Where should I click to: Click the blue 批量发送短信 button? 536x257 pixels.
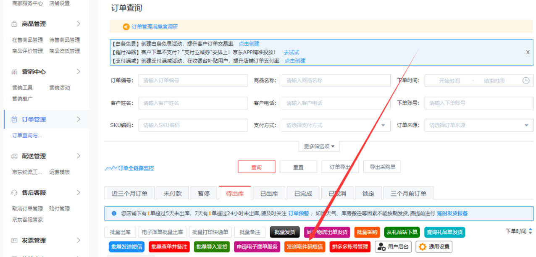126,247
